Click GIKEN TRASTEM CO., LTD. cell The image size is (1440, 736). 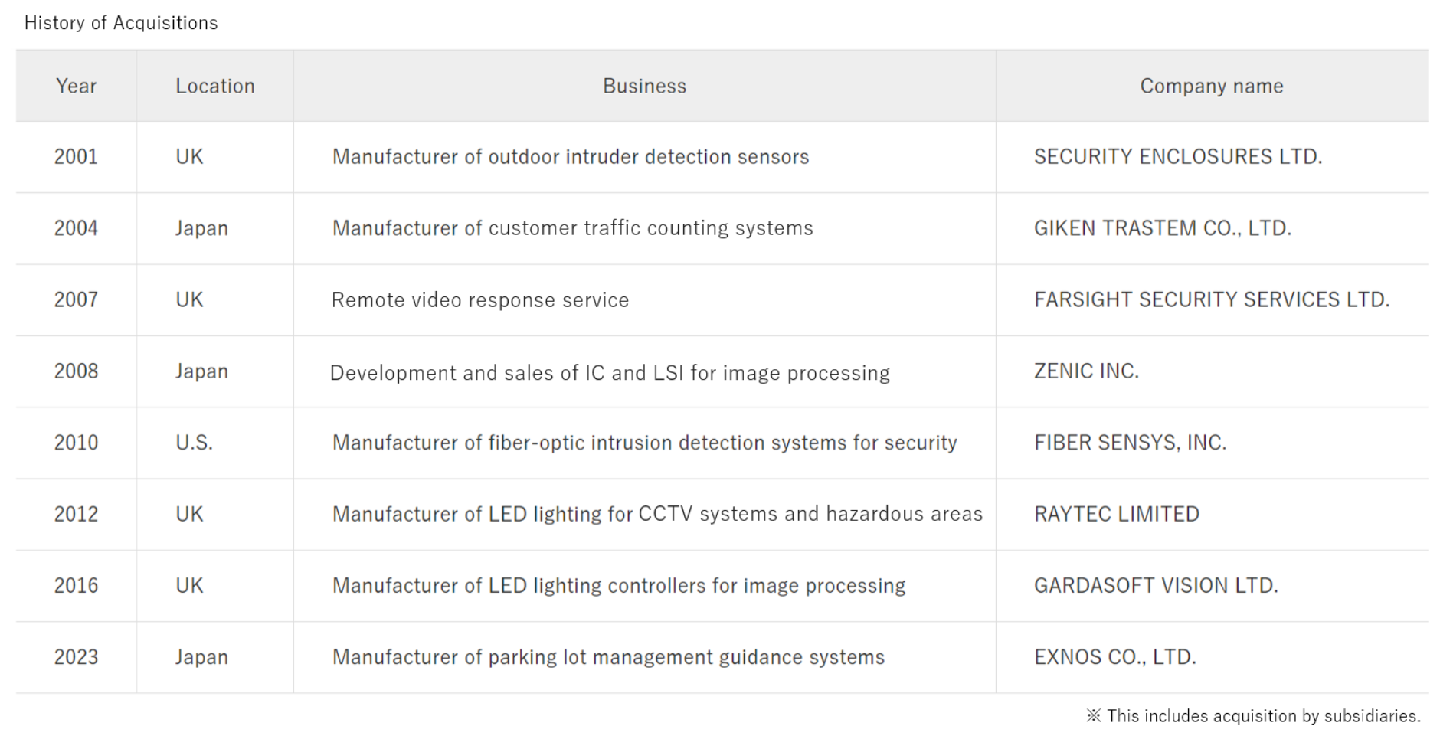(1162, 228)
